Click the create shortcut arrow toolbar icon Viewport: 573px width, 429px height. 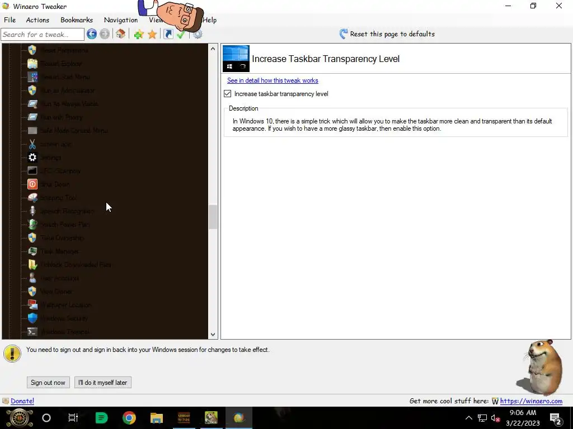pos(168,34)
